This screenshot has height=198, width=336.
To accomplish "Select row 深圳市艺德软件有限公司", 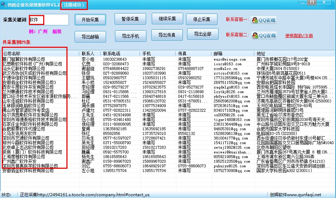I will coord(168,138).
